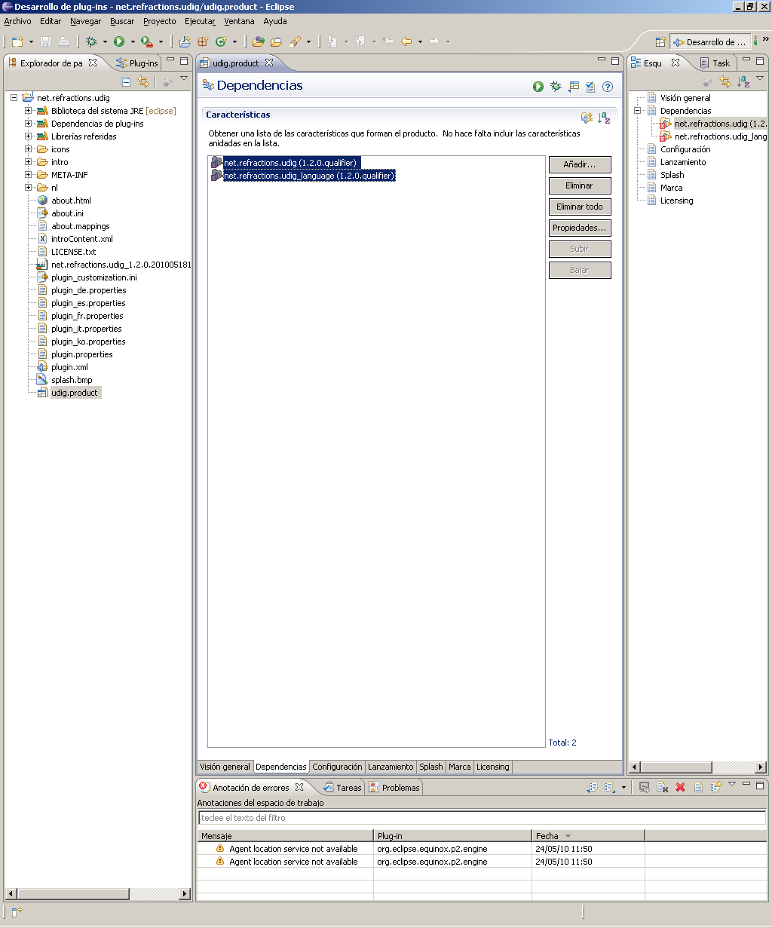Expand the Librerías referidas node

click(28, 136)
